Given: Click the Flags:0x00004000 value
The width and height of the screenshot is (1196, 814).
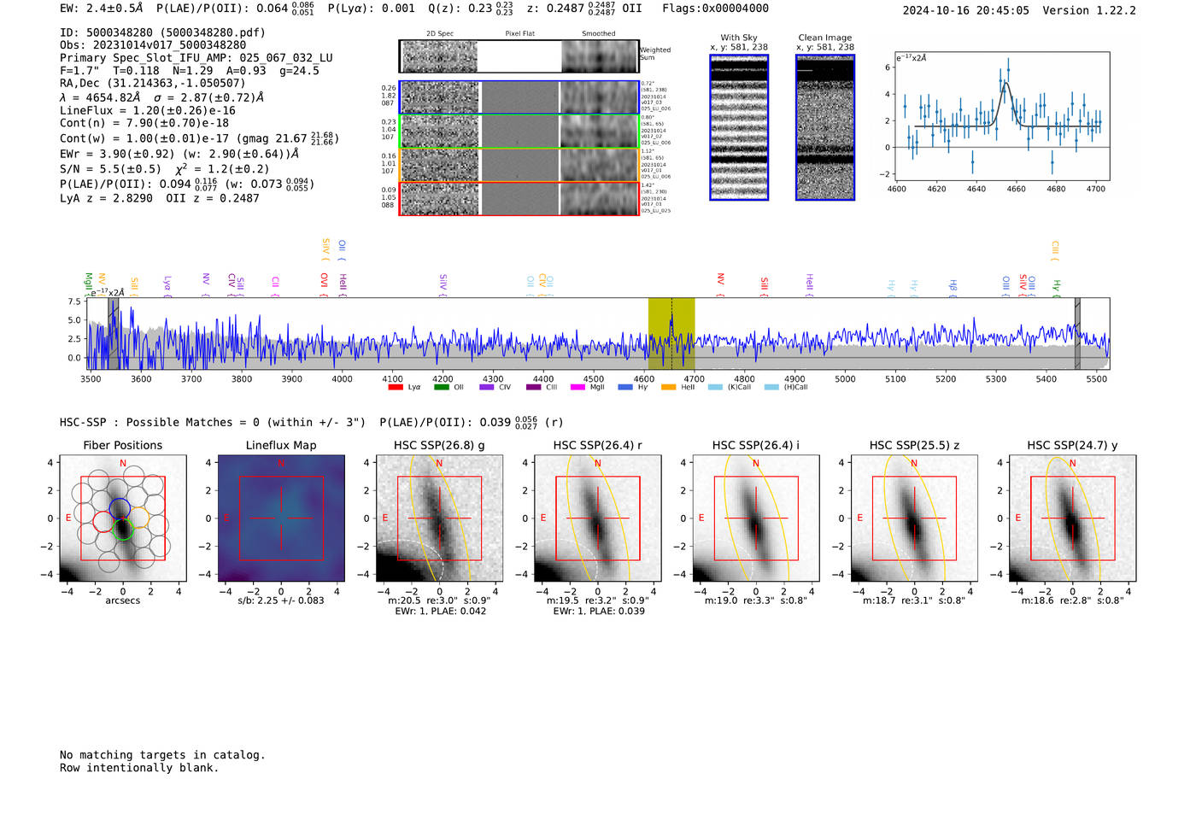Looking at the screenshot, I should tap(716, 9).
